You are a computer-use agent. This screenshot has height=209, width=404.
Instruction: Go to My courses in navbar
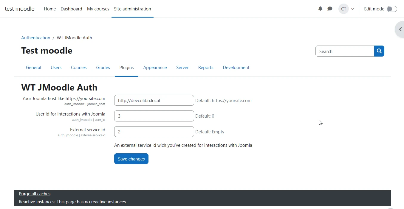[98, 9]
